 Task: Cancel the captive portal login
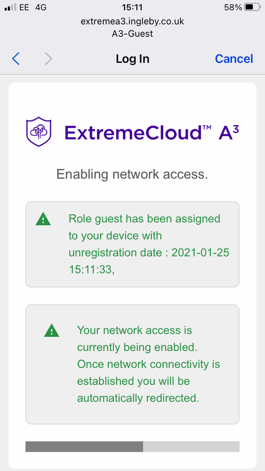234,58
